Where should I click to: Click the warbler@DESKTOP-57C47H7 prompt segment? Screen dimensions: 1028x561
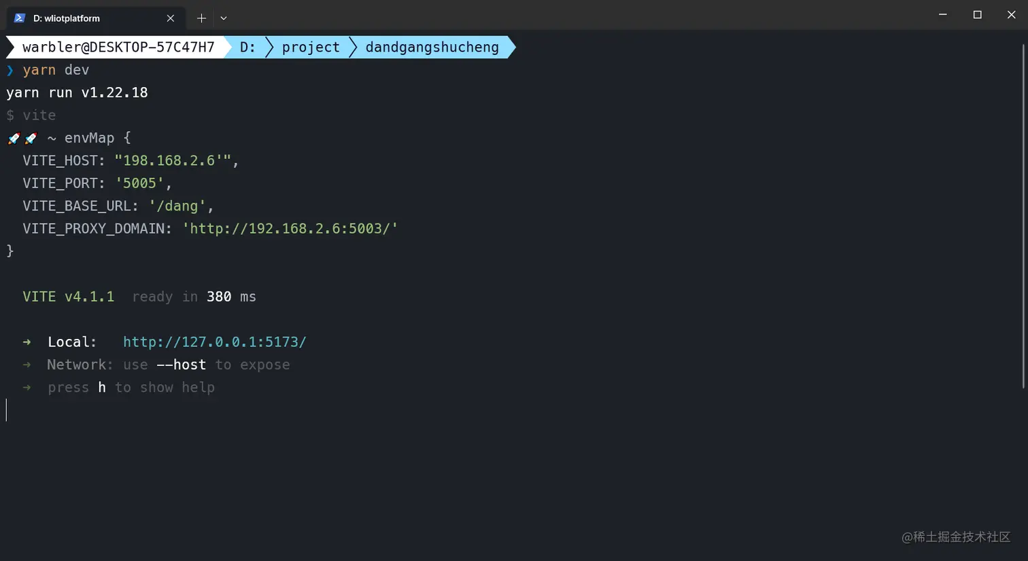point(118,47)
